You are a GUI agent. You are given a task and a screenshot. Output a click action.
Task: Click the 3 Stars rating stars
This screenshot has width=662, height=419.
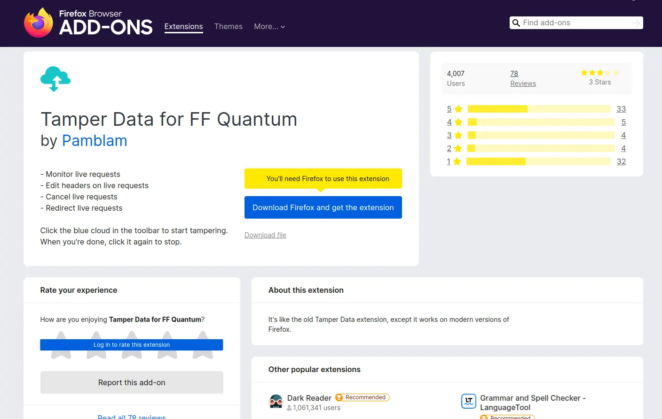[x=600, y=73]
